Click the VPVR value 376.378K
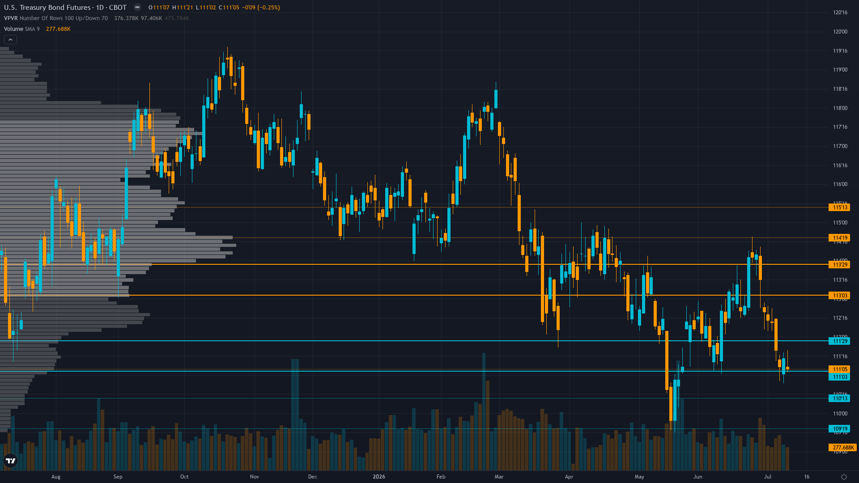Screen dimensions: 859x483 [x=126, y=18]
